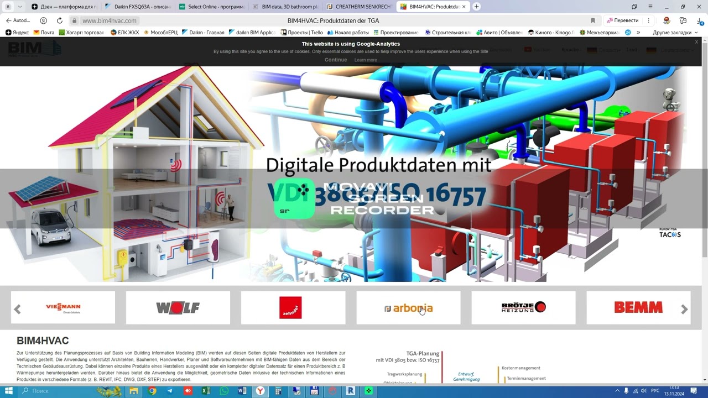Open the Хогарт: торговая bookmark
The image size is (708, 398).
(x=81, y=33)
